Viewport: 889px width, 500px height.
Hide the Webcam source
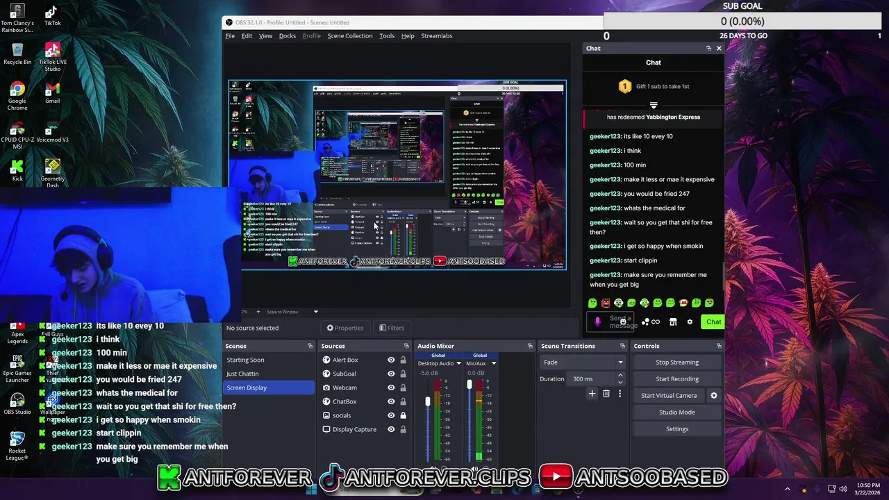[x=391, y=387]
